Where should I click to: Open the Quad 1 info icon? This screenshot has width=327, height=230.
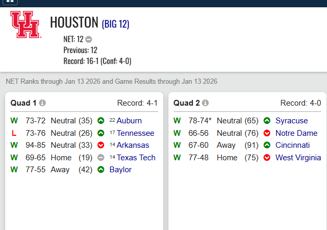click(x=43, y=103)
